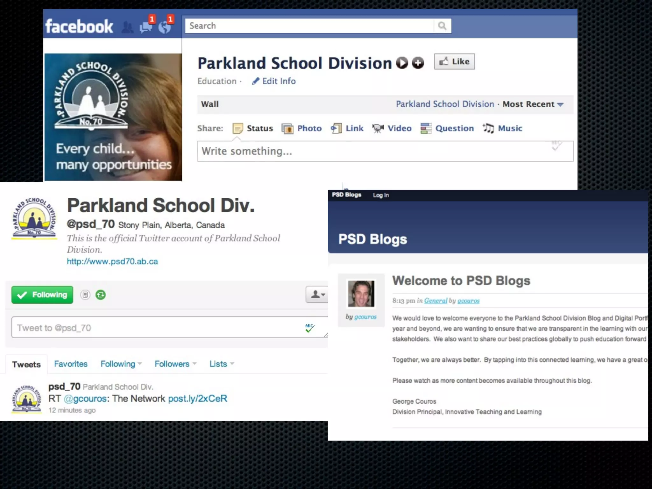Click the Tweet to @psd_70 field
This screenshot has width=652, height=489.
(x=156, y=328)
